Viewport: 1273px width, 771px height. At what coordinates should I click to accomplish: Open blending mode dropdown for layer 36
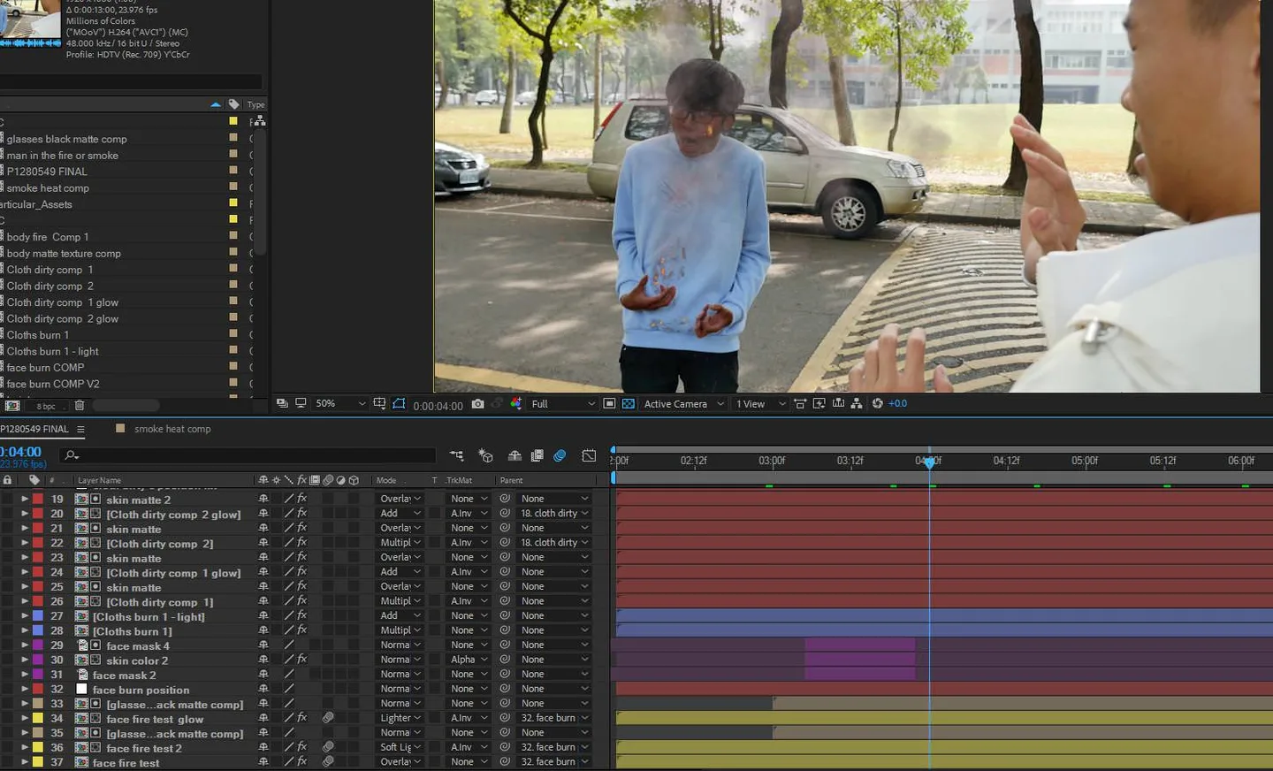[400, 747]
